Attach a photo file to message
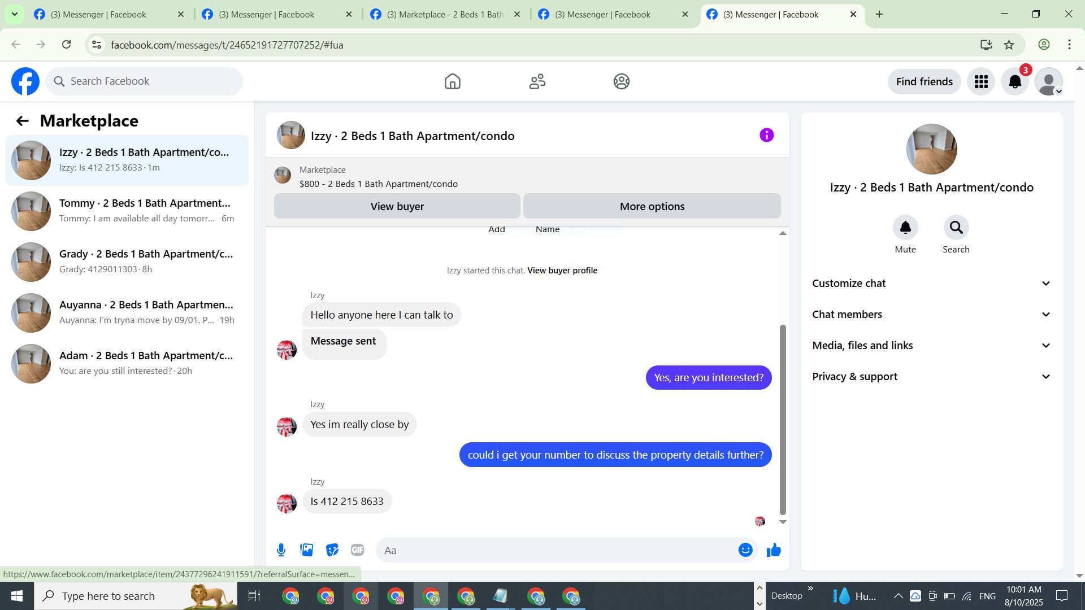1085x610 pixels. [306, 550]
